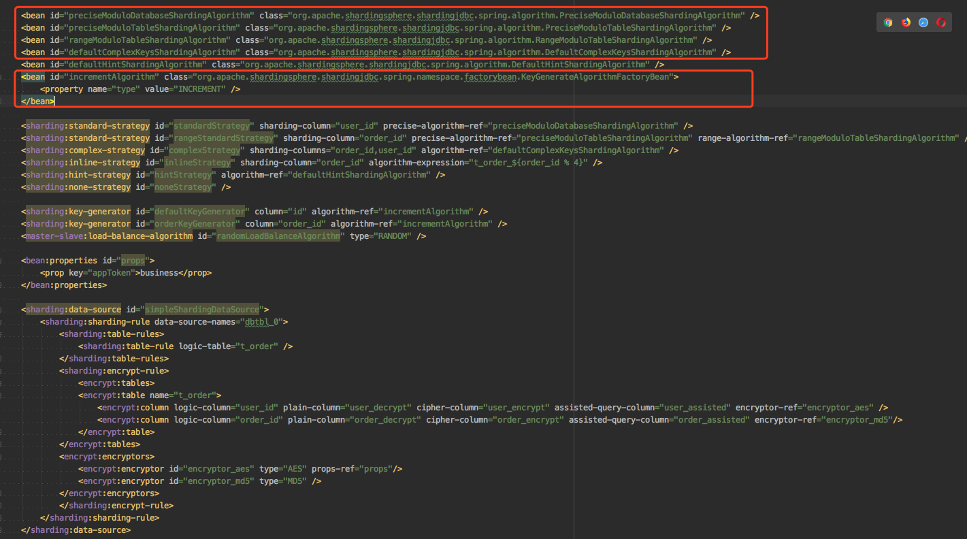Open the file in Safari browser
The width and height of the screenshot is (967, 539).
click(x=923, y=22)
